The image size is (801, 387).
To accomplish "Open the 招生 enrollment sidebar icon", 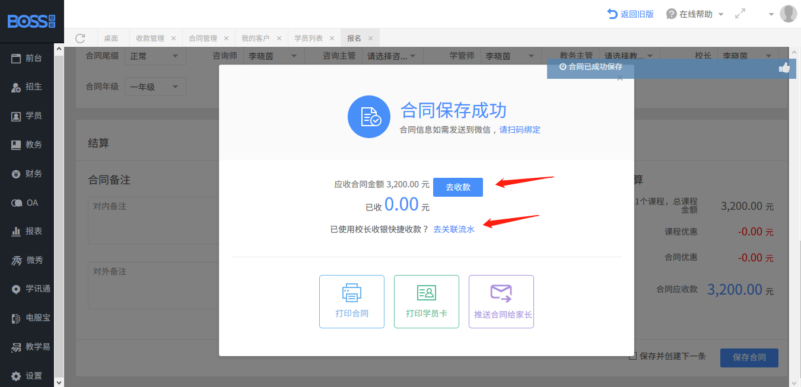I will [x=16, y=87].
